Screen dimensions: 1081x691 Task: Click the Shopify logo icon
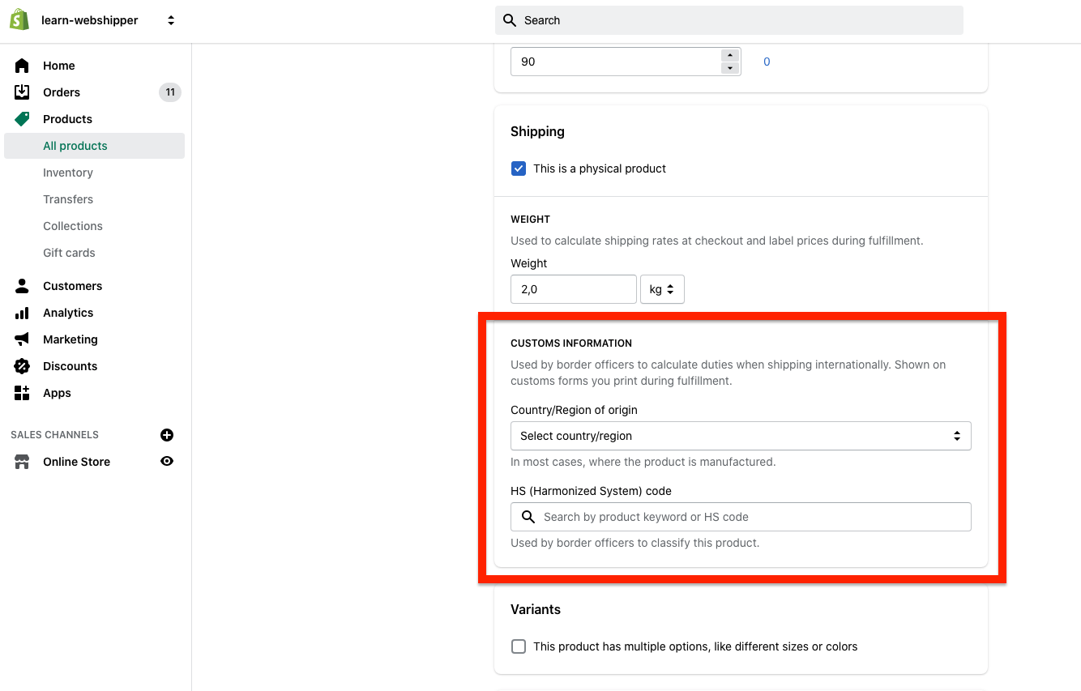click(x=19, y=20)
